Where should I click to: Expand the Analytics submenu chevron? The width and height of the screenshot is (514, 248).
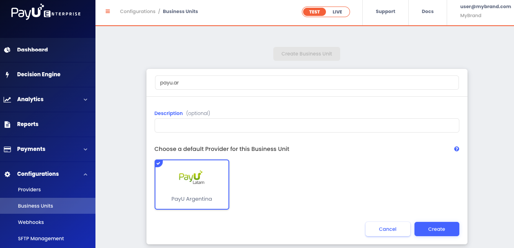coord(85,100)
